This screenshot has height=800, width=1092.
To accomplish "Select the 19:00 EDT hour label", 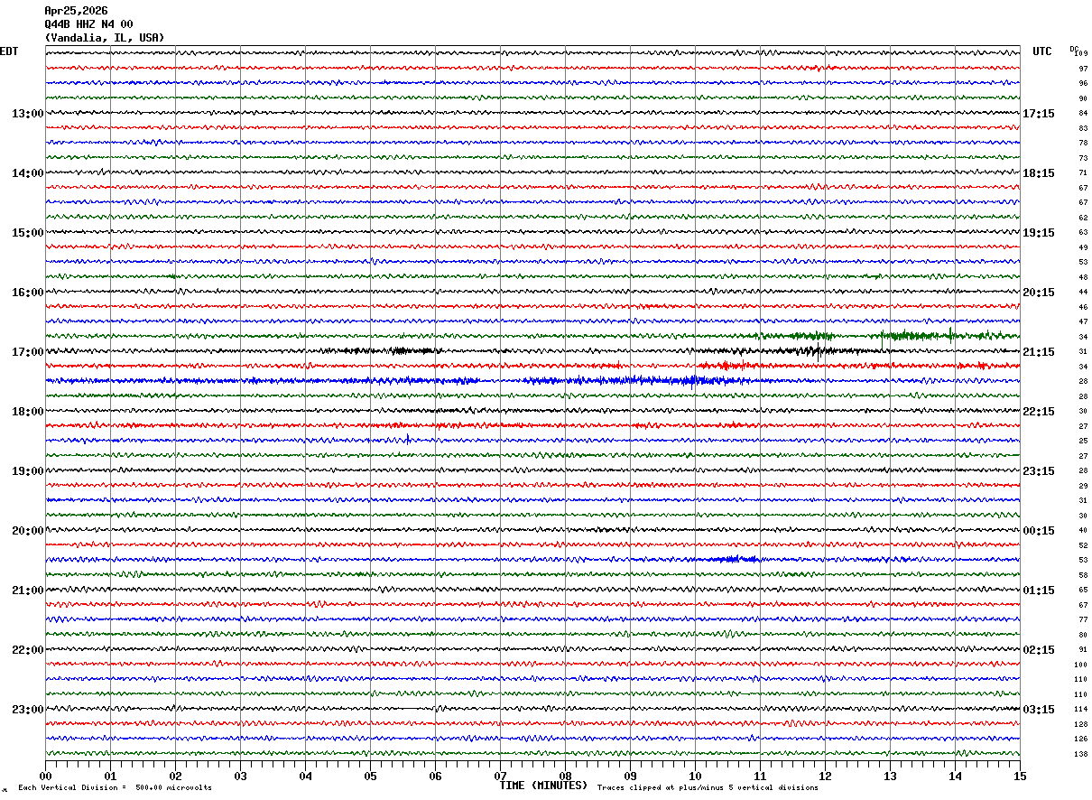I will pyautogui.click(x=27, y=471).
